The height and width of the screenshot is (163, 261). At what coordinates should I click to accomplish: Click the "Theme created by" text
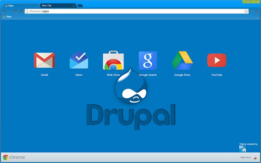point(248,144)
